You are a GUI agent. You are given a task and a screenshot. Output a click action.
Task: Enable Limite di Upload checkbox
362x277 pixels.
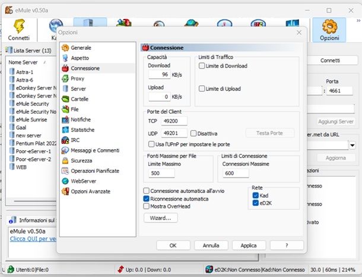[x=202, y=89]
